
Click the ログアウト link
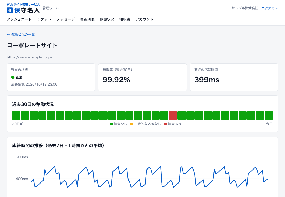pos(270,8)
